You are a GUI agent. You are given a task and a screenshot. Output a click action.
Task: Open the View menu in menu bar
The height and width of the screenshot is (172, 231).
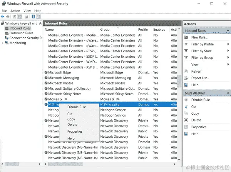27,11
